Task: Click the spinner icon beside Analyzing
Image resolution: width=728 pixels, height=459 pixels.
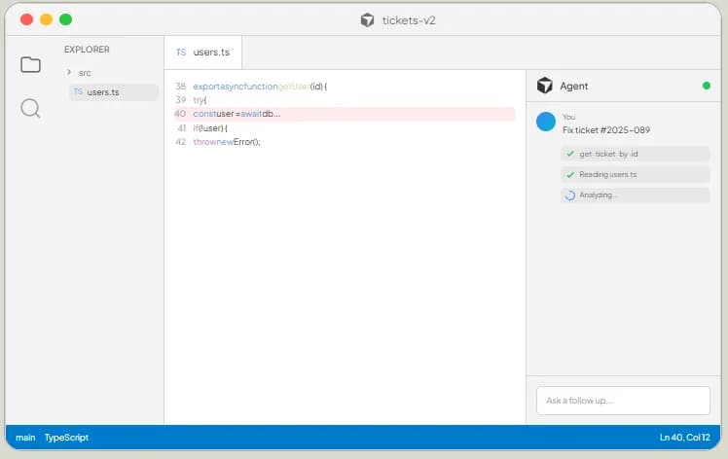Action: (570, 195)
